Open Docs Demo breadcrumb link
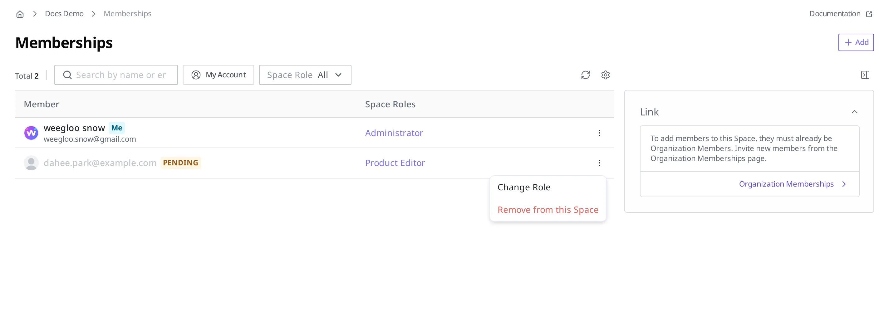889x312 pixels. (x=64, y=14)
